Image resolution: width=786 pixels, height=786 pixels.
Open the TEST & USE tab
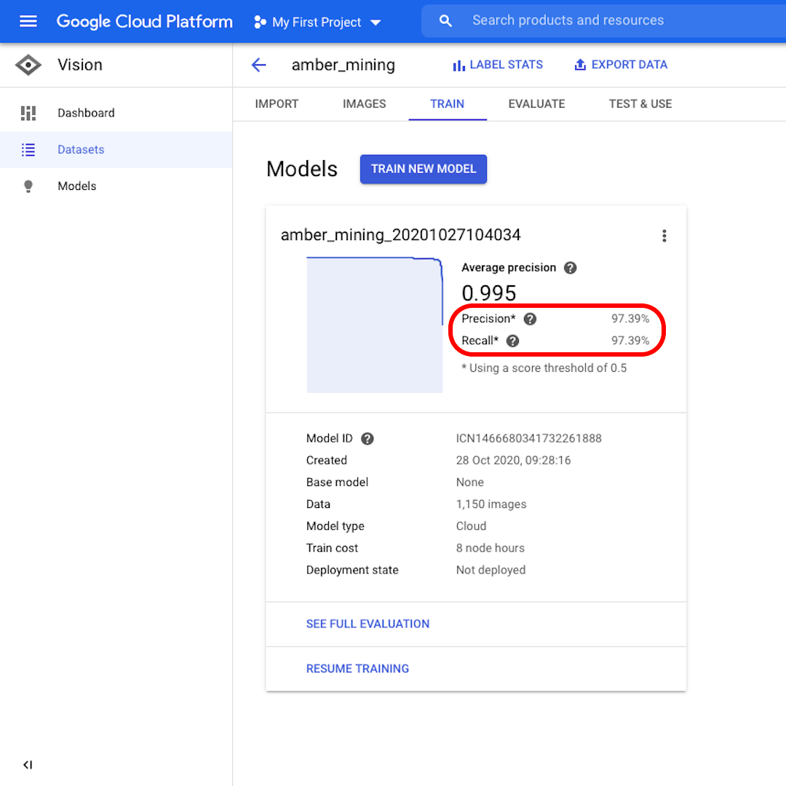click(x=640, y=104)
